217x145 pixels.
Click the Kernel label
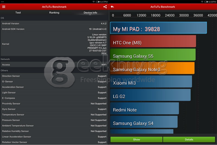(5, 44)
